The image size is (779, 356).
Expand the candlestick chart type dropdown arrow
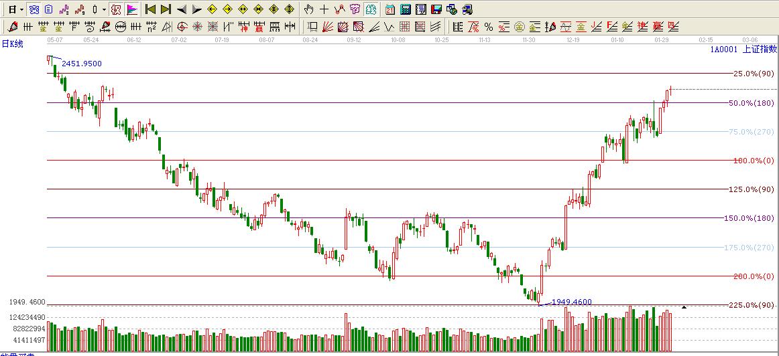click(104, 9)
